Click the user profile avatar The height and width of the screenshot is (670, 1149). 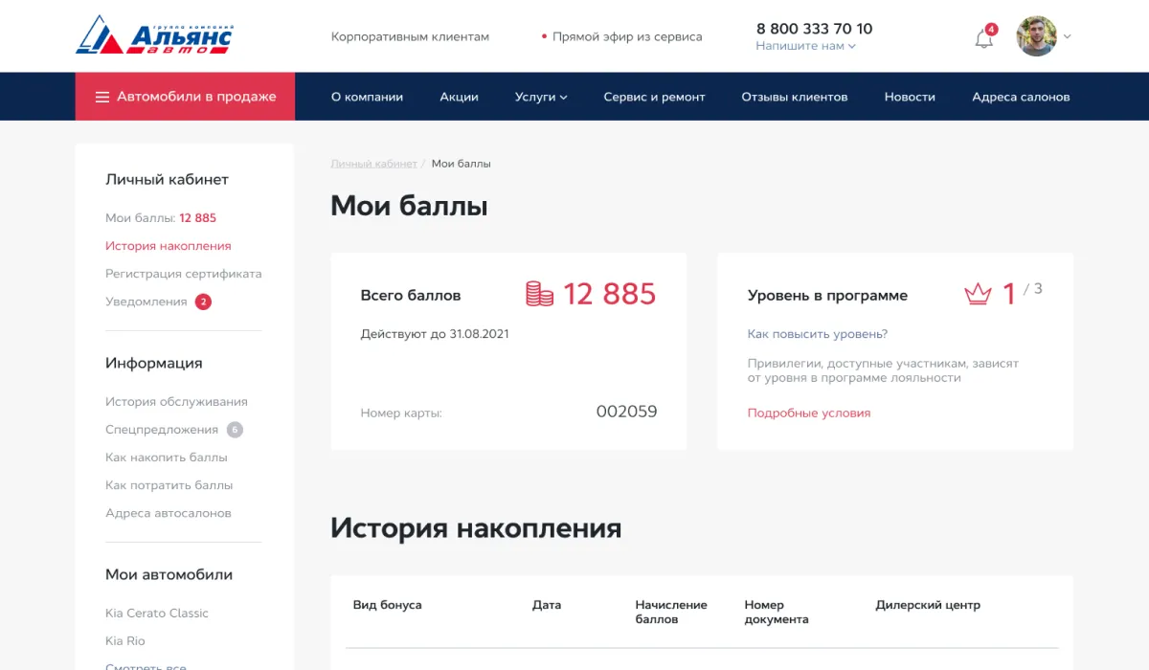(1036, 36)
